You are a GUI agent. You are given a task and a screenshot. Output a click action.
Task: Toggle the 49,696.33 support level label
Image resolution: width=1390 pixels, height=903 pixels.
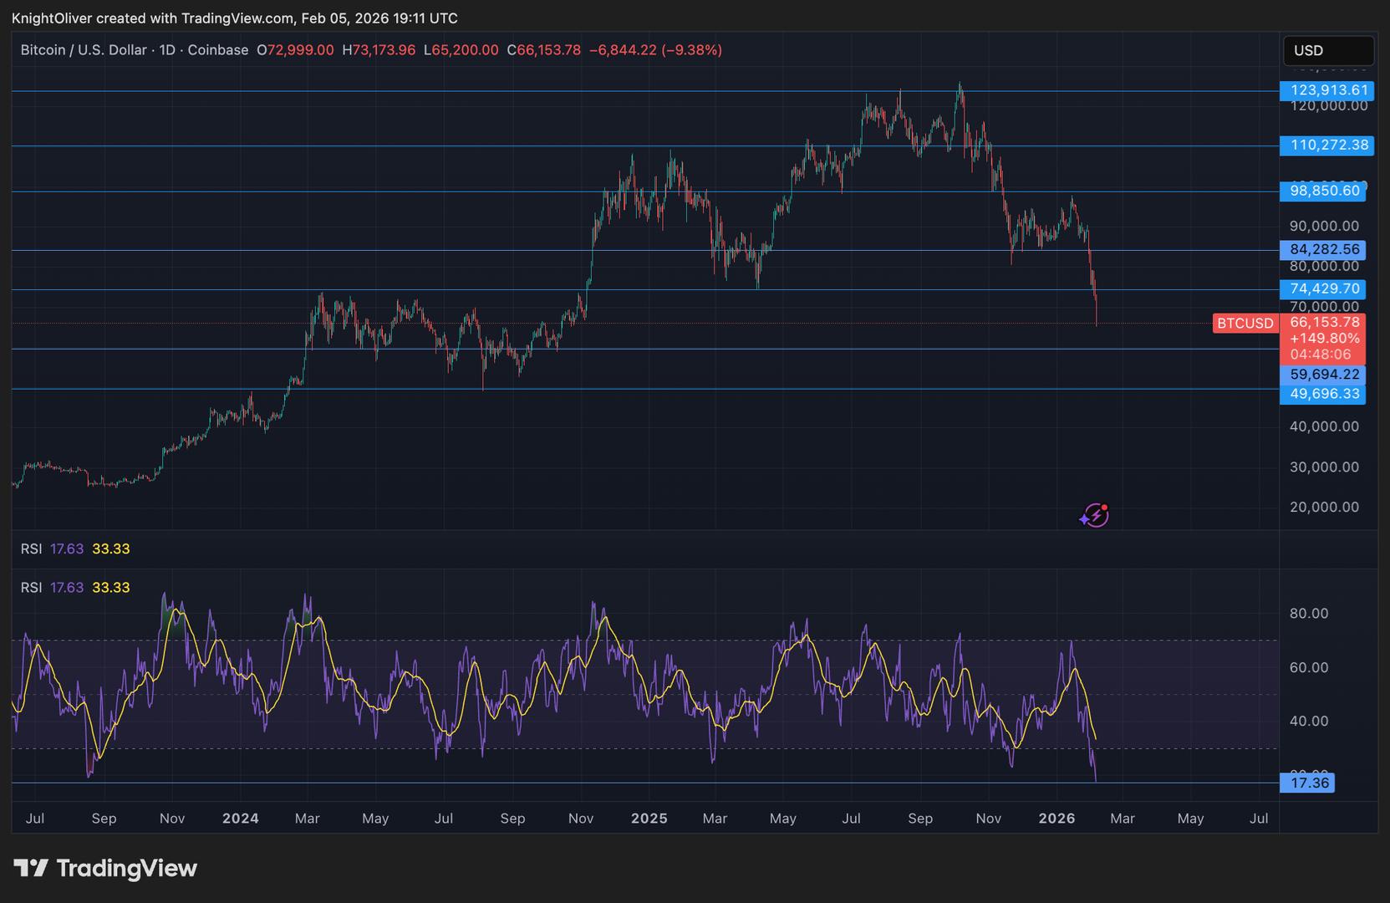click(1323, 393)
